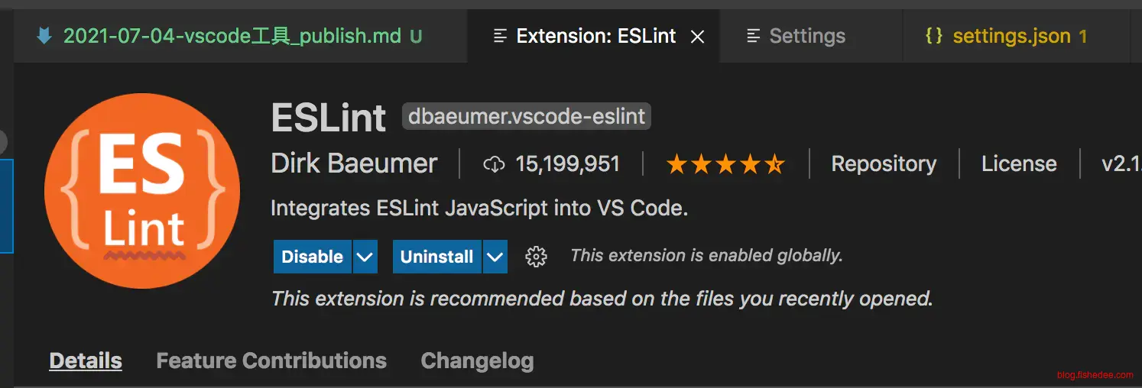Click the cloud download count icon
The width and height of the screenshot is (1142, 388).
[x=495, y=164]
